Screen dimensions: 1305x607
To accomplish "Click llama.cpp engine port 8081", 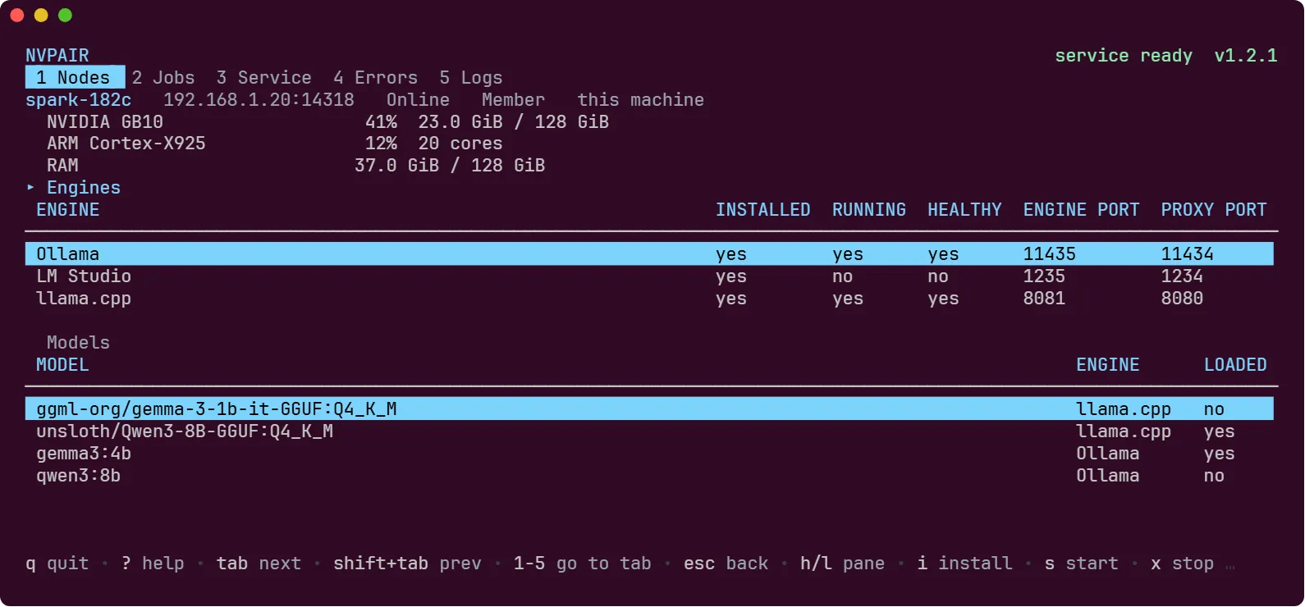I will (1044, 298).
